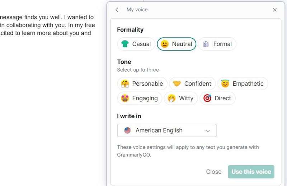Click the hugging face emoji on Personable
The image size is (287, 186).
[125, 84]
